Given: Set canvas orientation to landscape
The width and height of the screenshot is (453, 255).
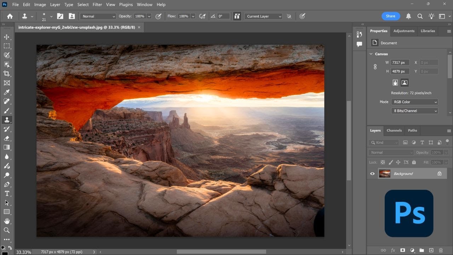Looking at the screenshot, I should coord(405,83).
